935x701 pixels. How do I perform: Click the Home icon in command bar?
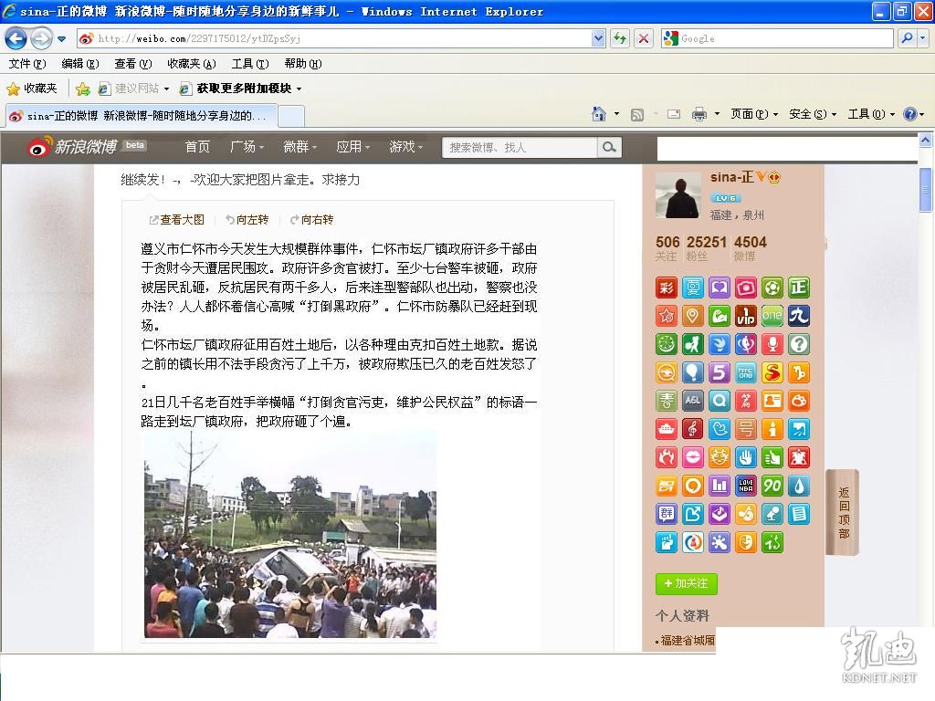[599, 114]
